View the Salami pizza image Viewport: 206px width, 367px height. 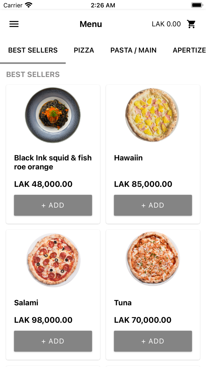[x=53, y=260]
